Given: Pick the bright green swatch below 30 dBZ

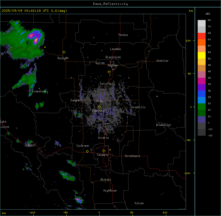Looking at the screenshot, I should click(x=202, y=107).
